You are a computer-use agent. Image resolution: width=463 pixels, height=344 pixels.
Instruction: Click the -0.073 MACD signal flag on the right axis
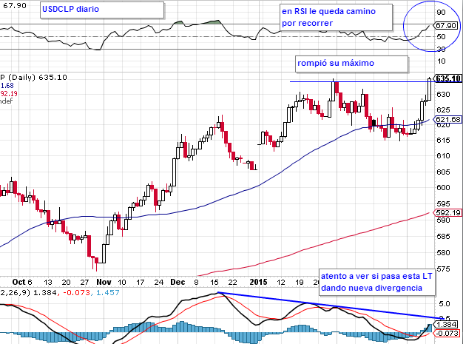coord(447,334)
